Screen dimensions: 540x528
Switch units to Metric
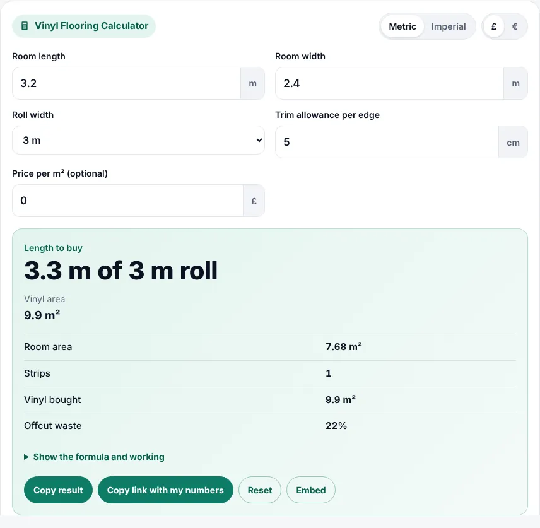tap(402, 26)
